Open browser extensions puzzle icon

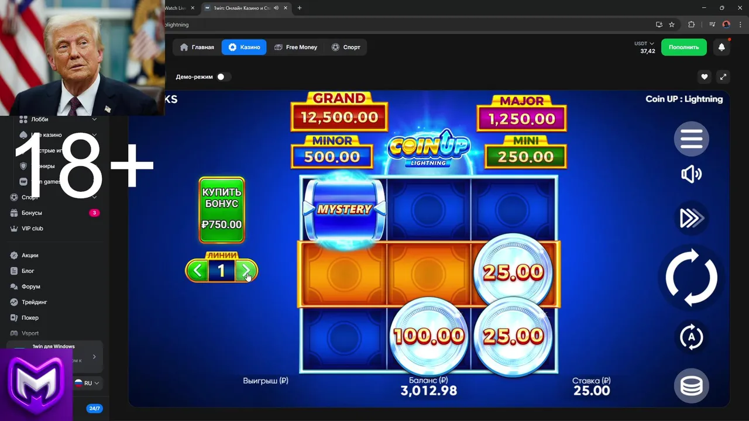tap(691, 25)
